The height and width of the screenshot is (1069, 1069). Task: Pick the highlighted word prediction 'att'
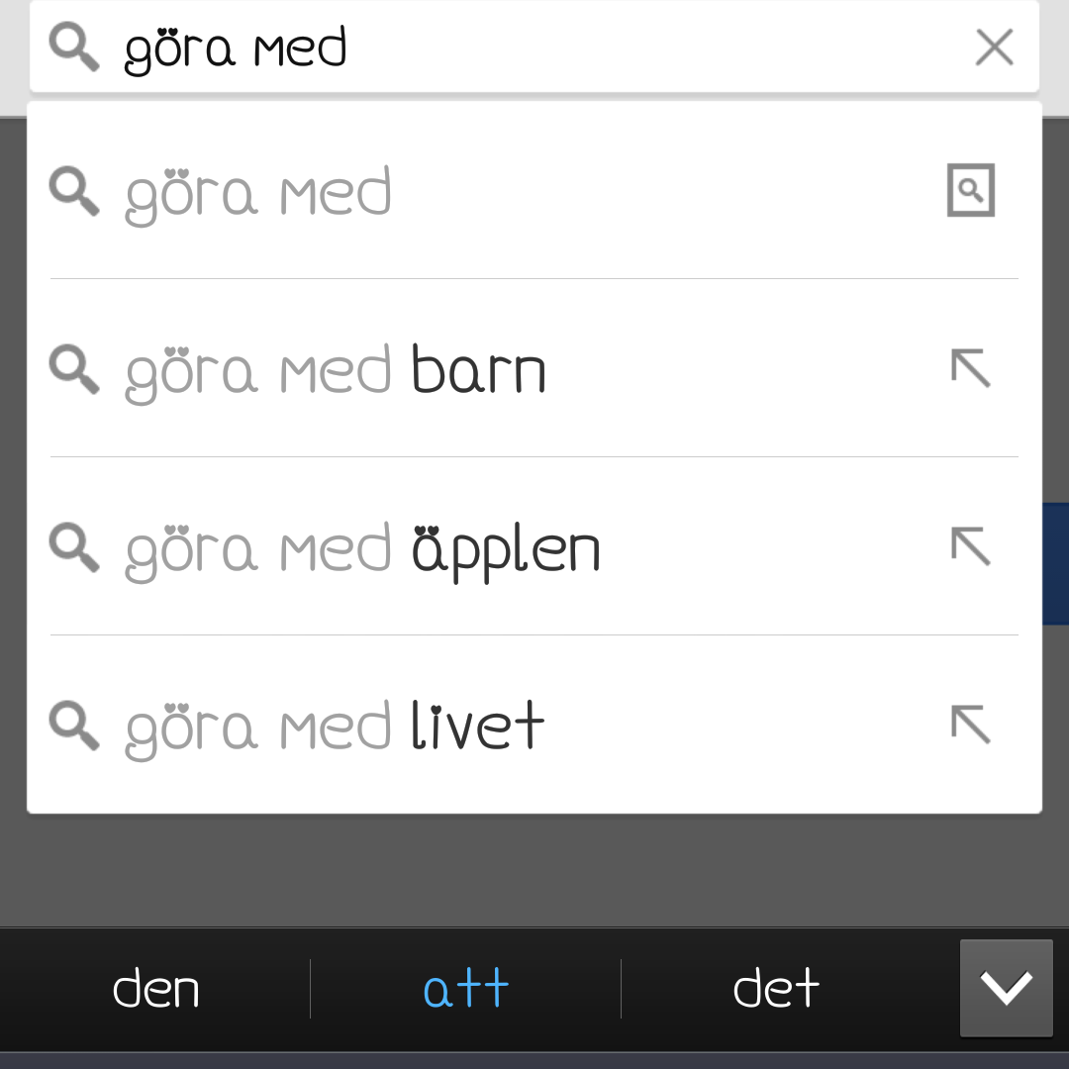(x=465, y=988)
